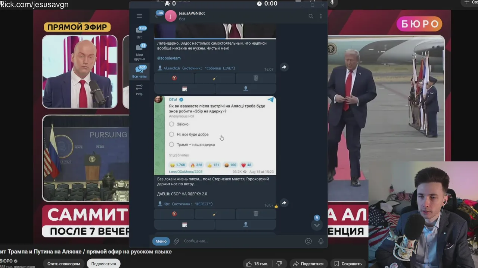Click the thumbs-up reaction on Кфс message
Viewport: 478px width, 268px height.
coord(276,206)
